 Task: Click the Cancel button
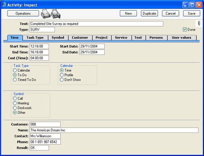(170, 13)
